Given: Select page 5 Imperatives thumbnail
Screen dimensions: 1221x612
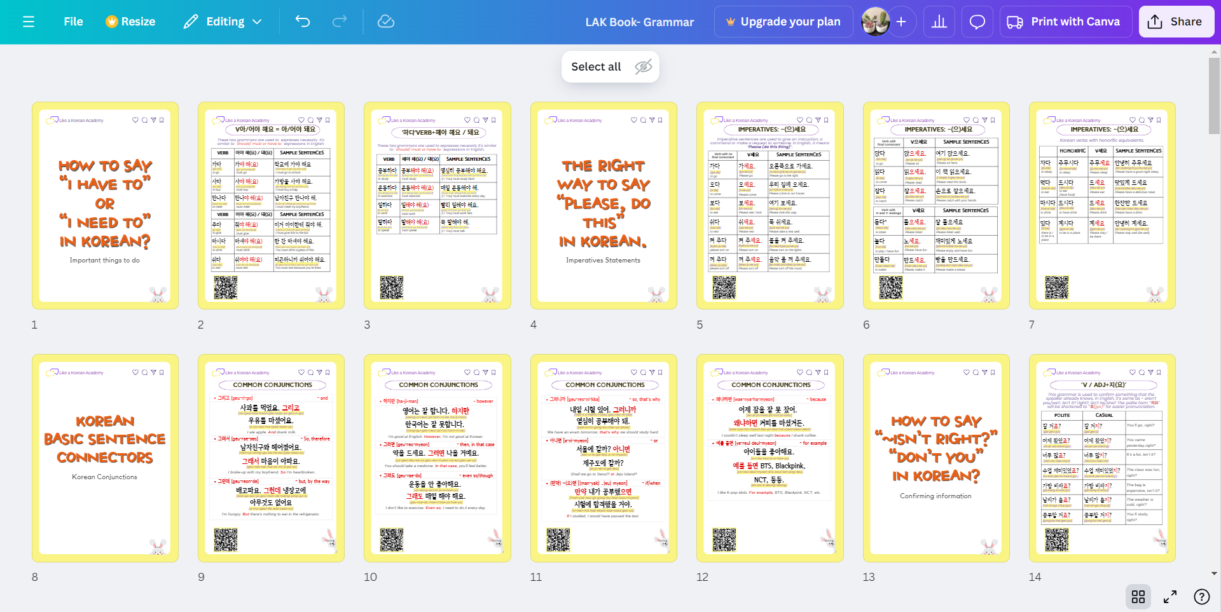Looking at the screenshot, I should 770,206.
